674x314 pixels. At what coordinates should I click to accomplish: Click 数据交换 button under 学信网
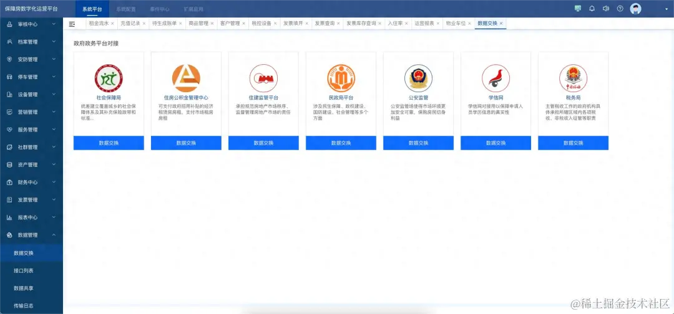tap(496, 143)
